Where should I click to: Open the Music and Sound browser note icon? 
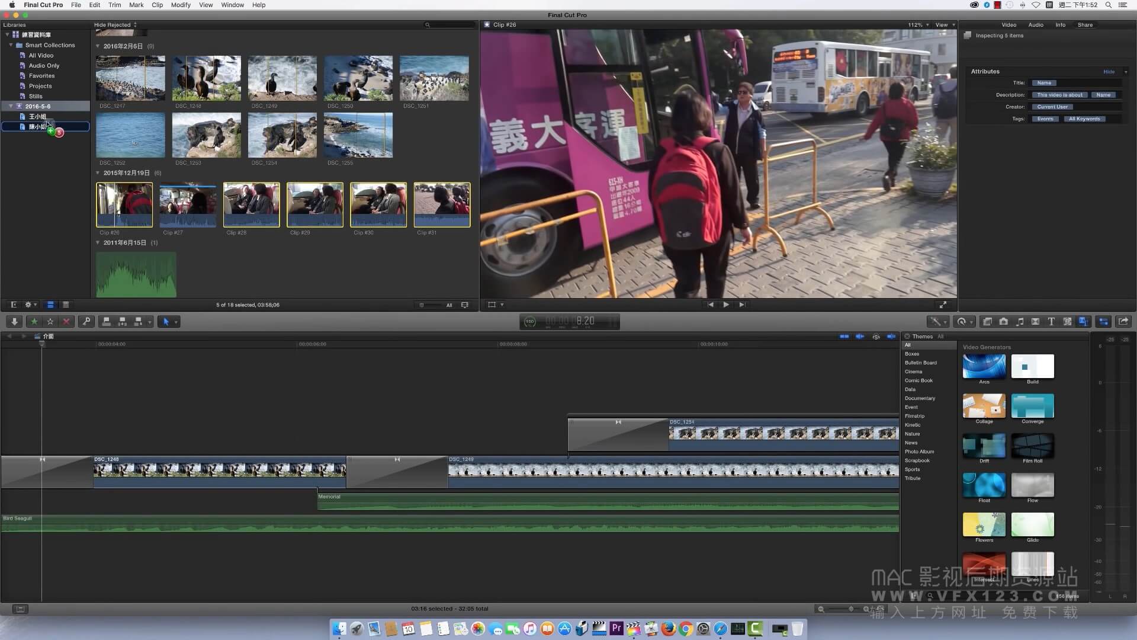coord(1019,322)
